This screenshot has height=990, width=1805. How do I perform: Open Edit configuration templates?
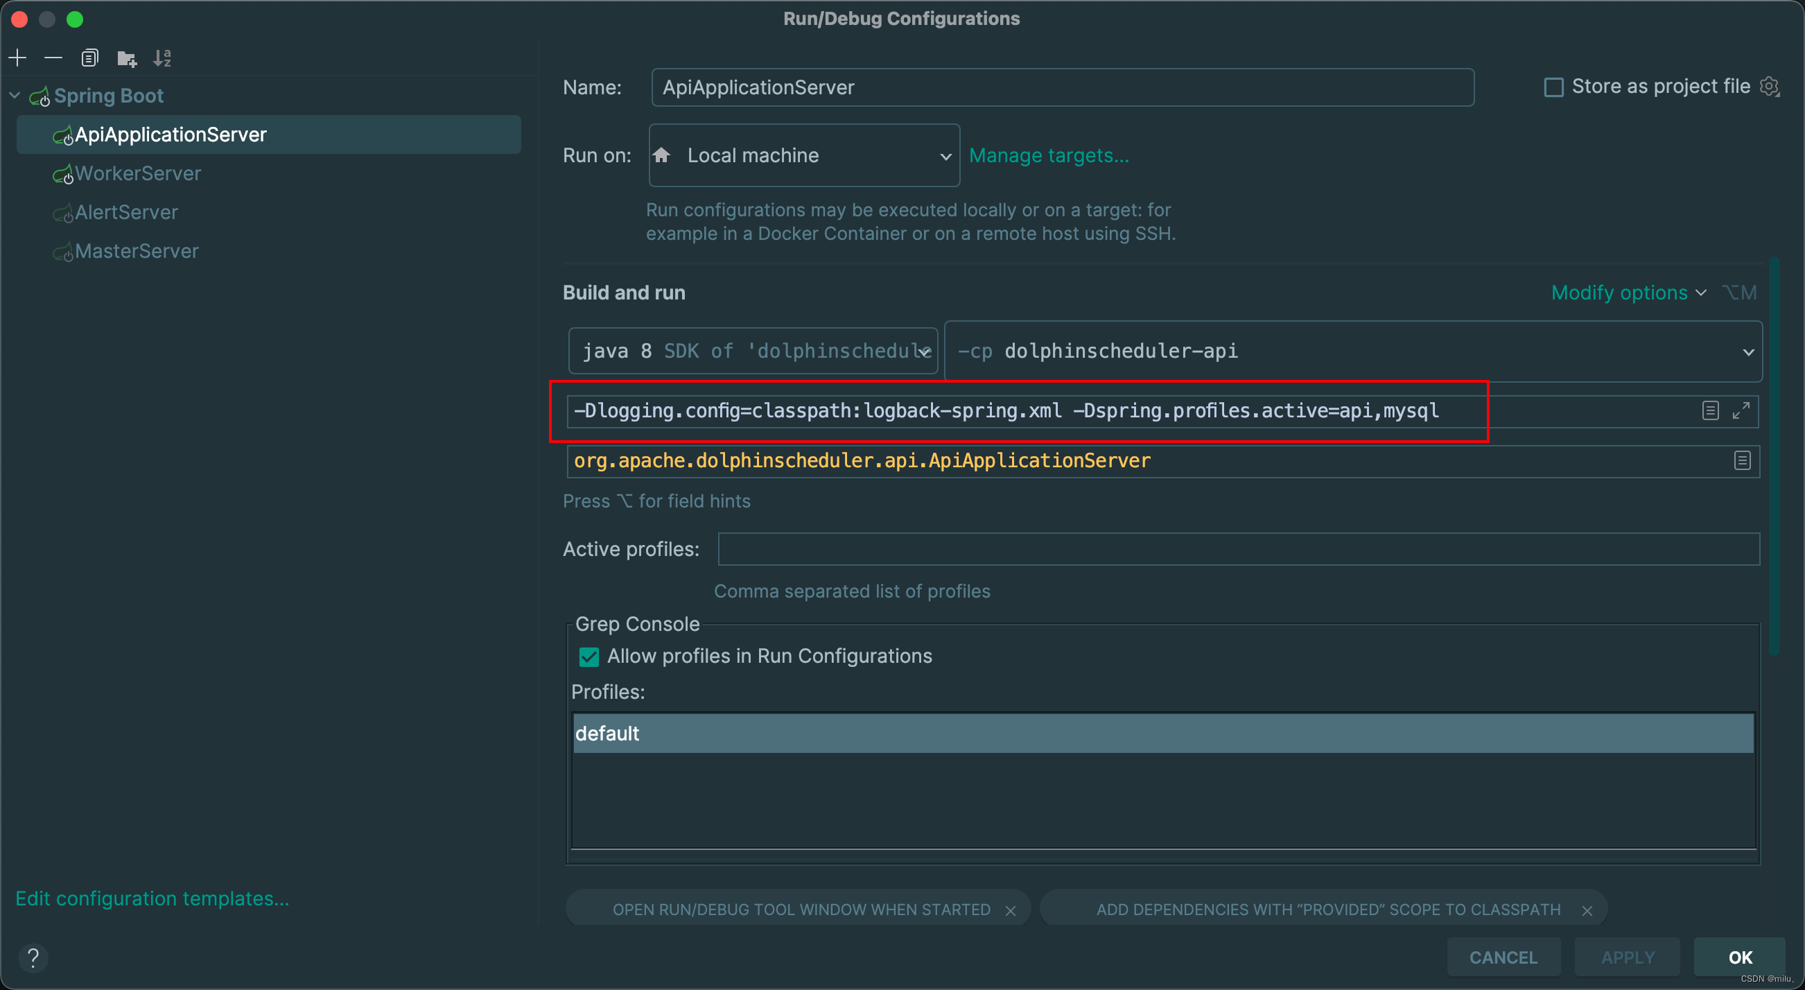(152, 898)
